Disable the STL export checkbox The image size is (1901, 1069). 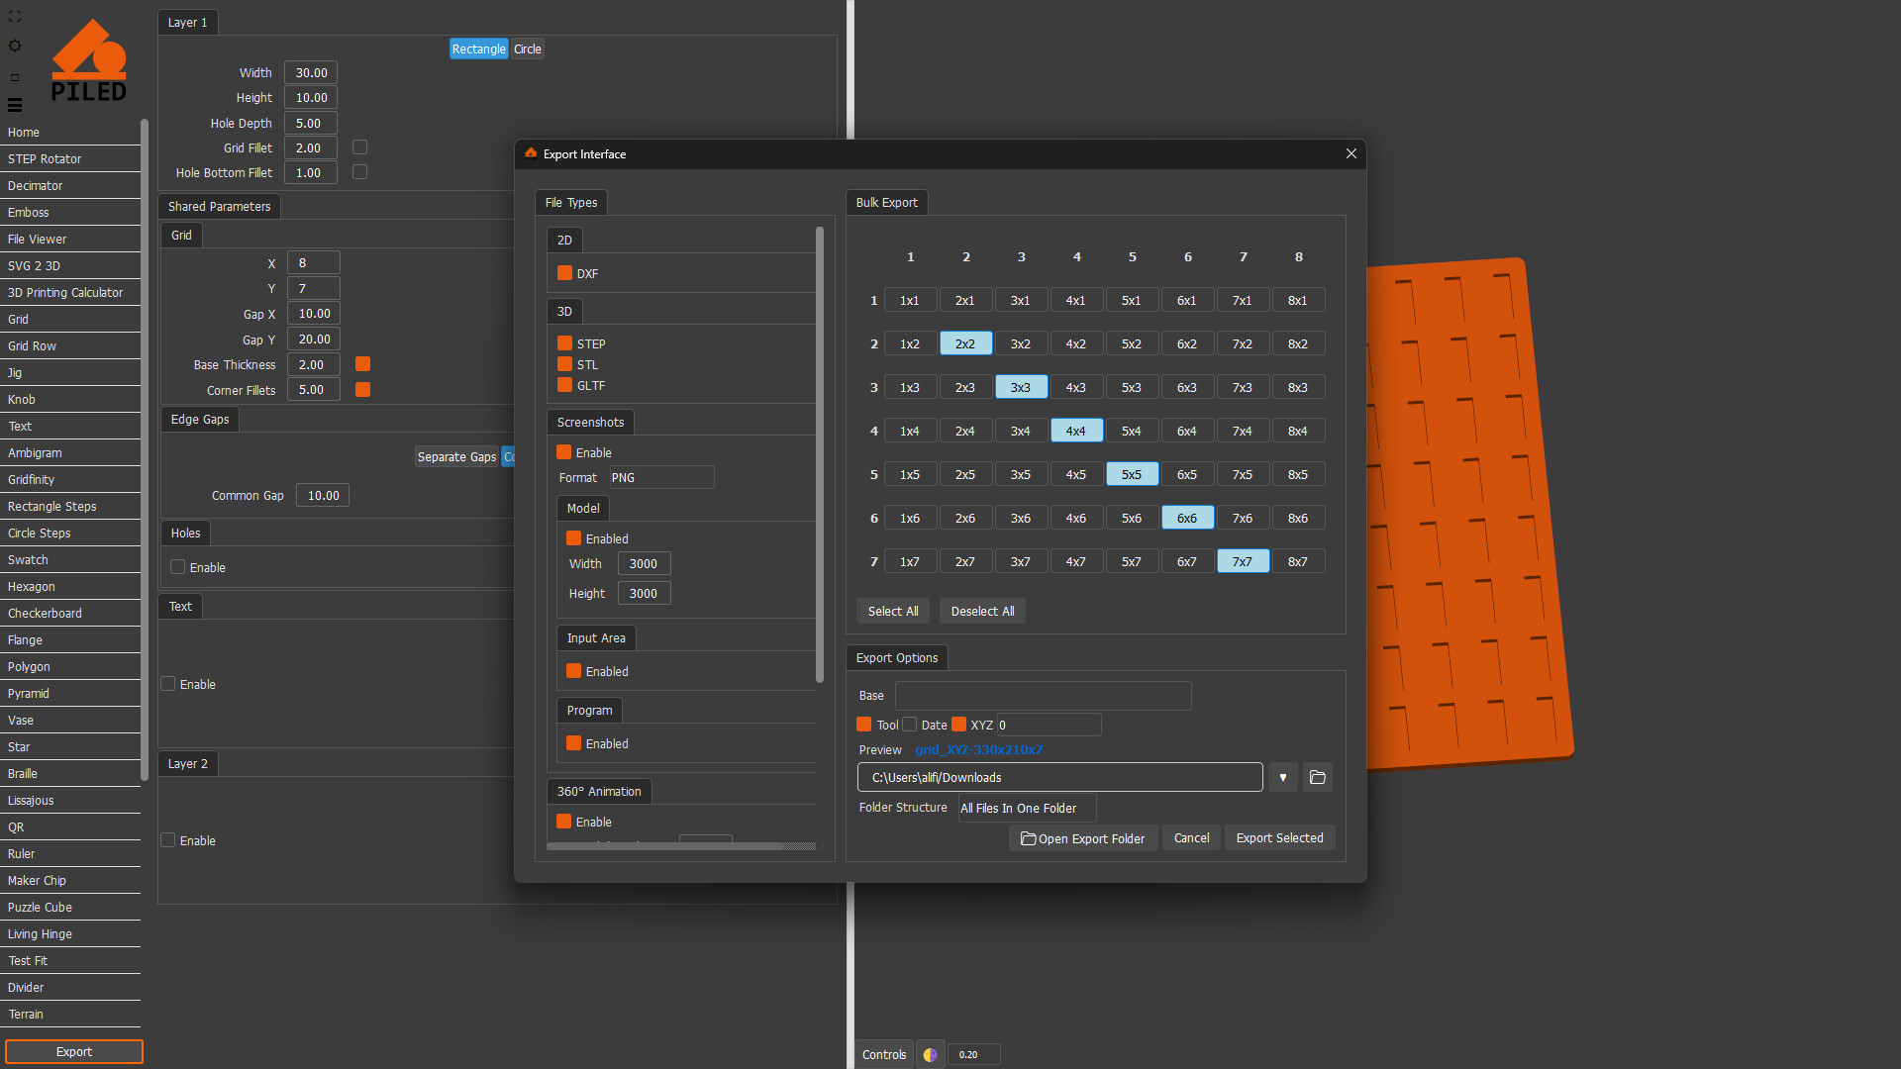click(563, 364)
